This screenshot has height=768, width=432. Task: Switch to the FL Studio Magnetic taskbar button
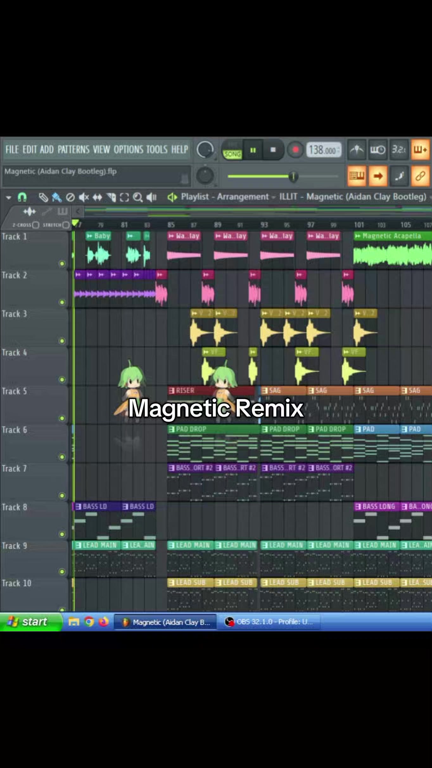[165, 622]
